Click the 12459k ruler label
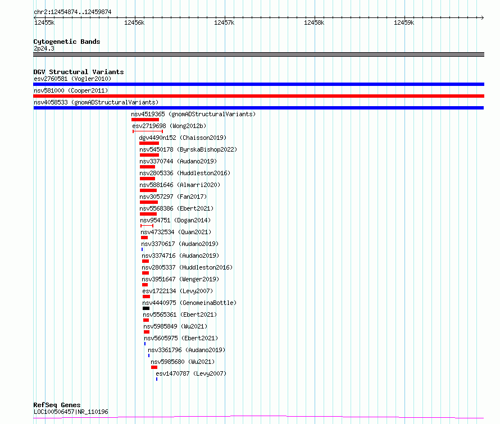Viewport: 500px width, 424px height. 404,22
